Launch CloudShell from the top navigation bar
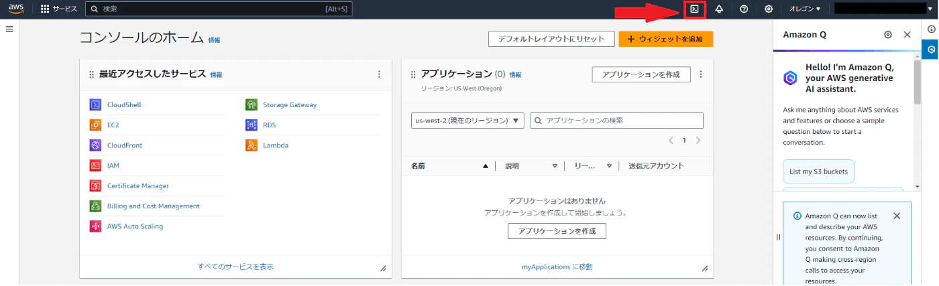The height and width of the screenshot is (286, 939). click(695, 9)
